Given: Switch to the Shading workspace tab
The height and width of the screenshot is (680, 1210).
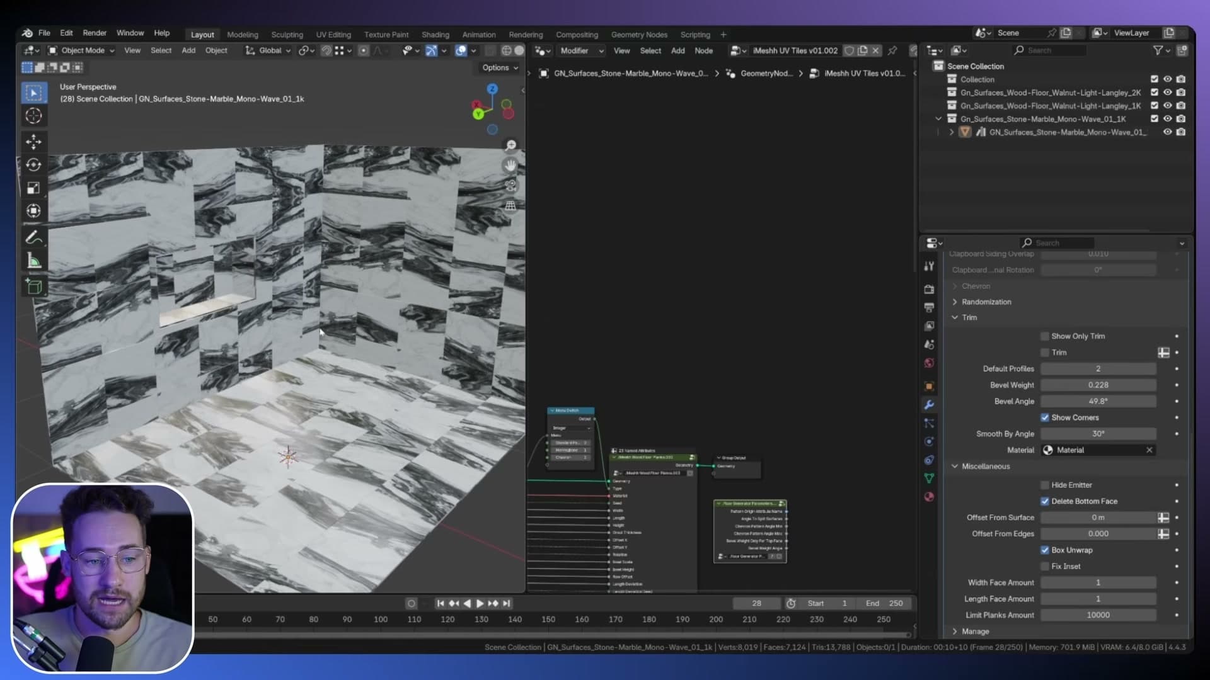Looking at the screenshot, I should 435,35.
